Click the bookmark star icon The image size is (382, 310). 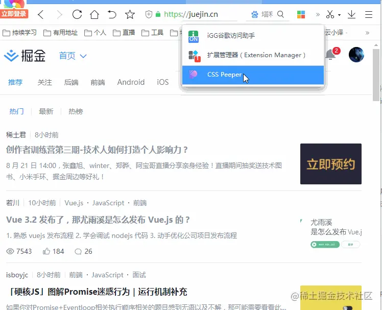tap(130, 14)
